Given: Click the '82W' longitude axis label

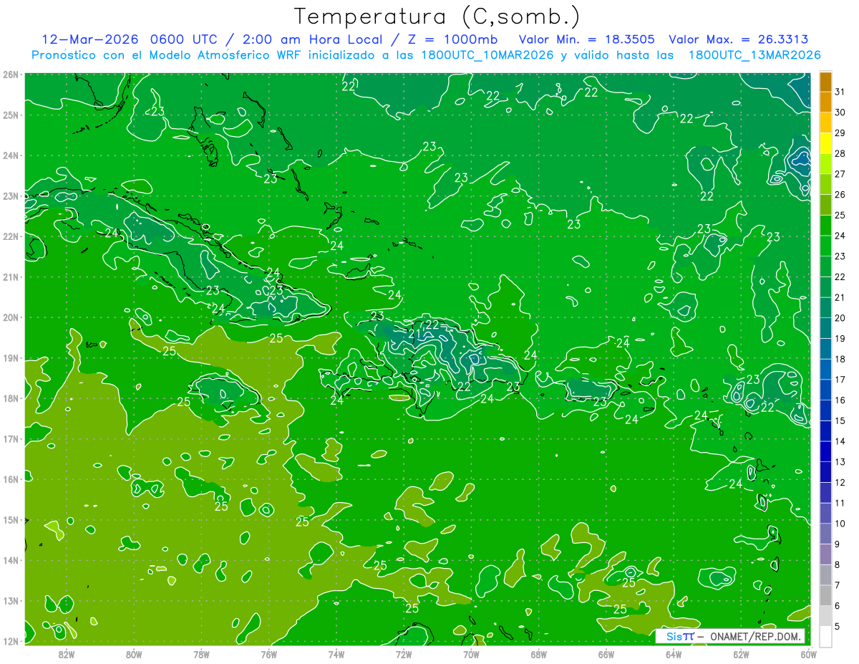Looking at the screenshot, I should 67,654.
